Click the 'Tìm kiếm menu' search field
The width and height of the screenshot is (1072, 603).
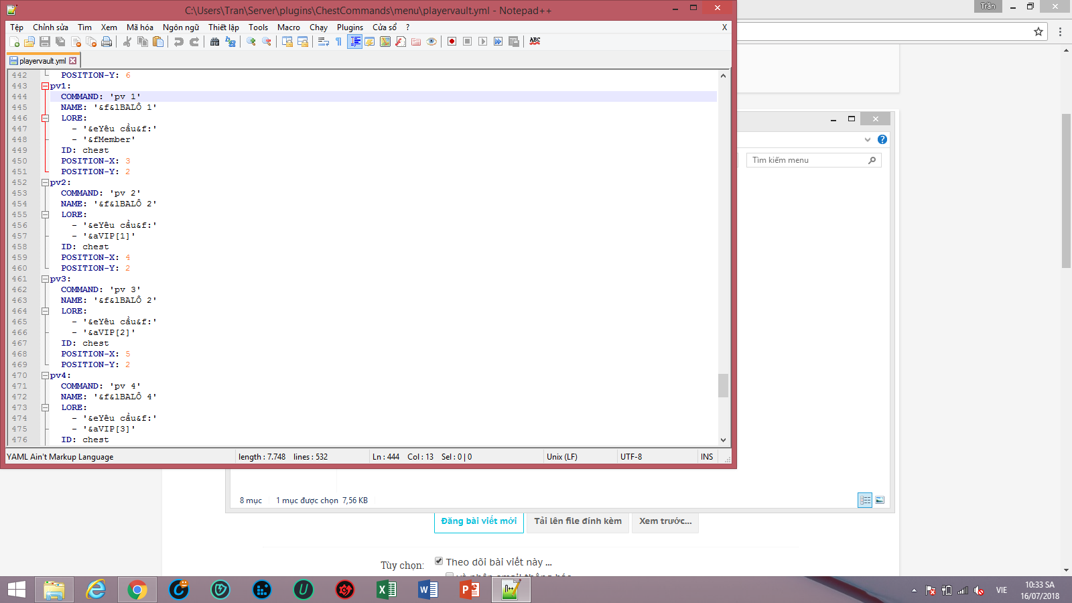point(808,160)
